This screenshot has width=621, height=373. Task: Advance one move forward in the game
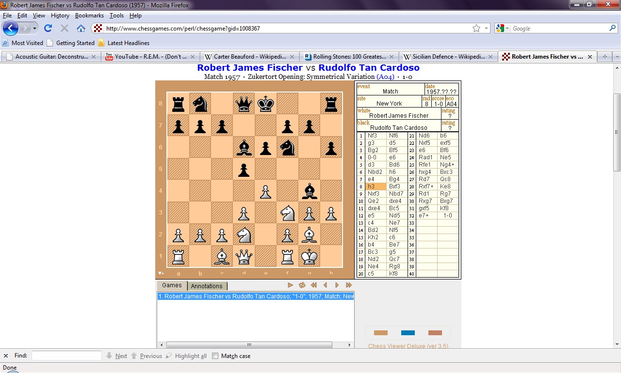[x=337, y=285]
